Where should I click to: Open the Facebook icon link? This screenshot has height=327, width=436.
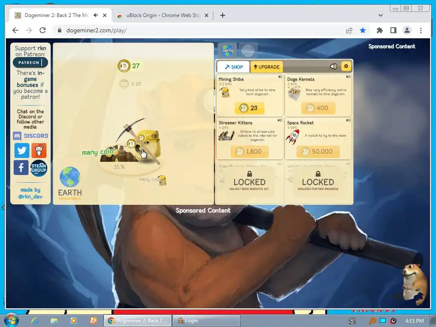(x=21, y=168)
